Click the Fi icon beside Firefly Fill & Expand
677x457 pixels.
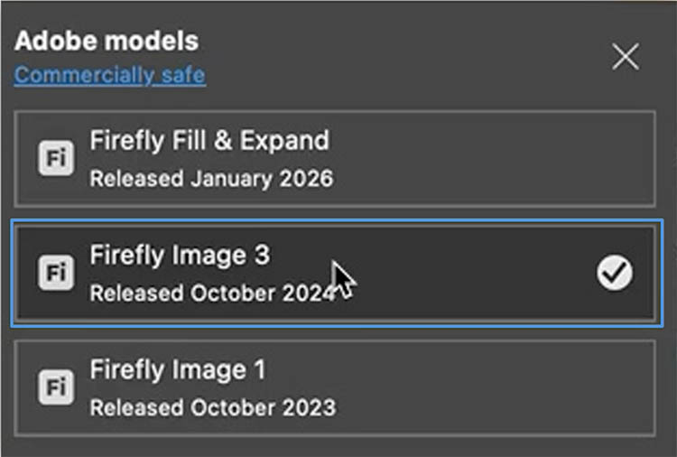pyautogui.click(x=56, y=159)
